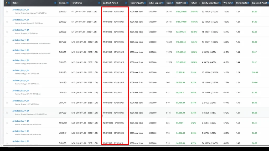Mark Strategy 1 M15 USDCHF row as favorite
The image size is (269, 151).
pyautogui.click(x=7, y=103)
